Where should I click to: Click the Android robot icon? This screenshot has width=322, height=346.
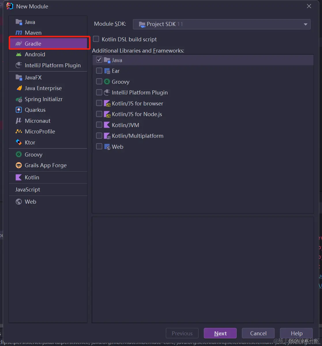click(x=19, y=54)
